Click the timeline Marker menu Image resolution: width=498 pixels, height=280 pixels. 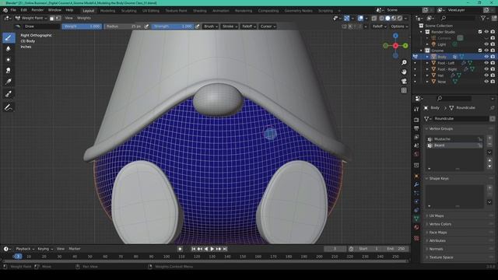pos(75,249)
